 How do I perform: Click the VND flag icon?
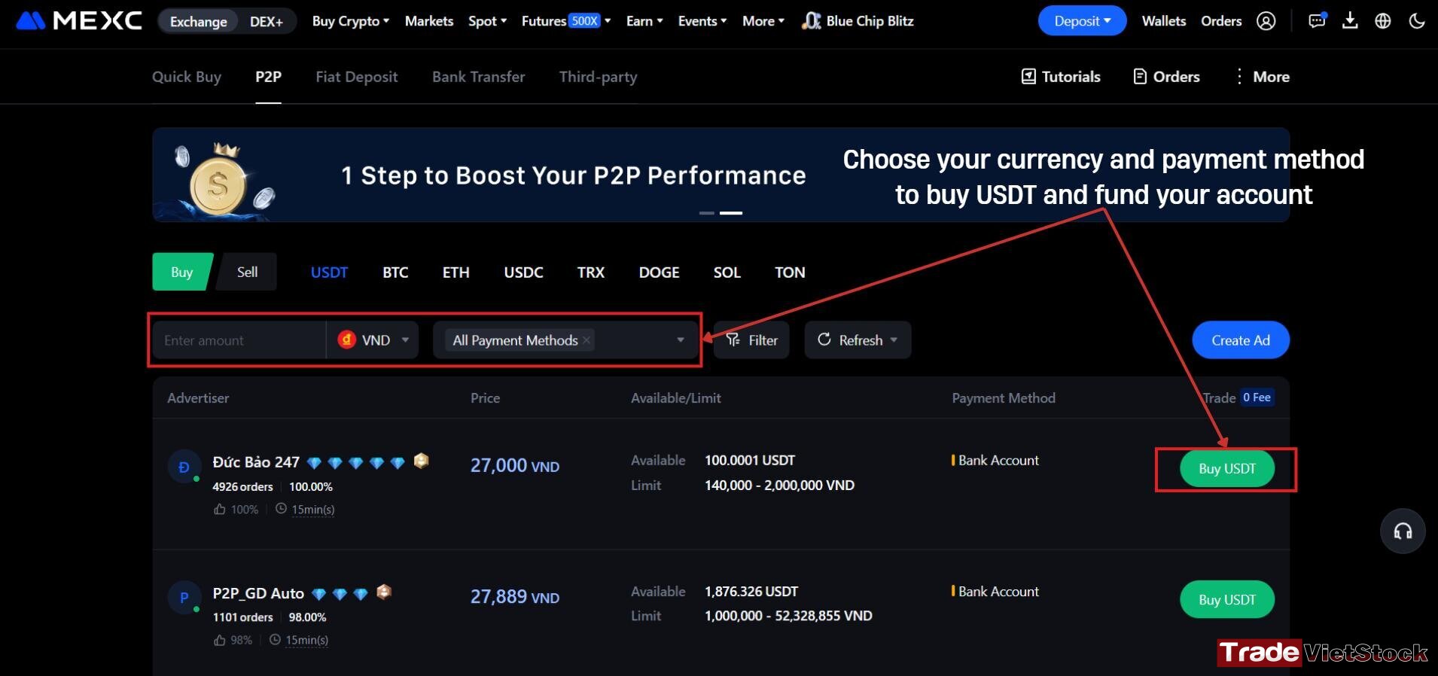(x=346, y=340)
